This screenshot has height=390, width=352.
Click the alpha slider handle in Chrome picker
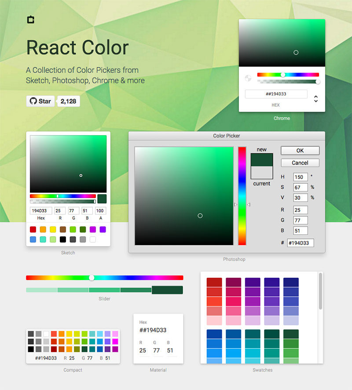[x=318, y=81]
